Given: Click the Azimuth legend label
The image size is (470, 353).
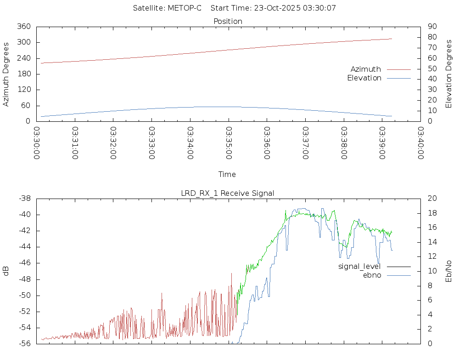Looking at the screenshot, I should coord(365,69).
